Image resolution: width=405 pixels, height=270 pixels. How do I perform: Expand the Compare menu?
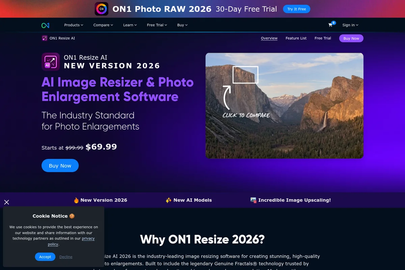pos(103,25)
